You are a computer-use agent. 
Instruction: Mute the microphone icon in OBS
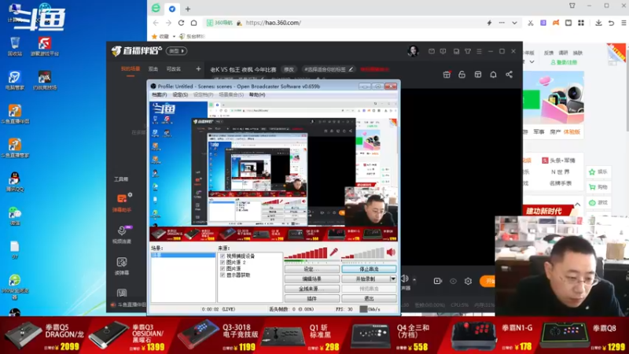point(333,252)
